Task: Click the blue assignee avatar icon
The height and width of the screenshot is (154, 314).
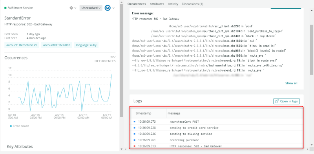Action: (x=108, y=8)
